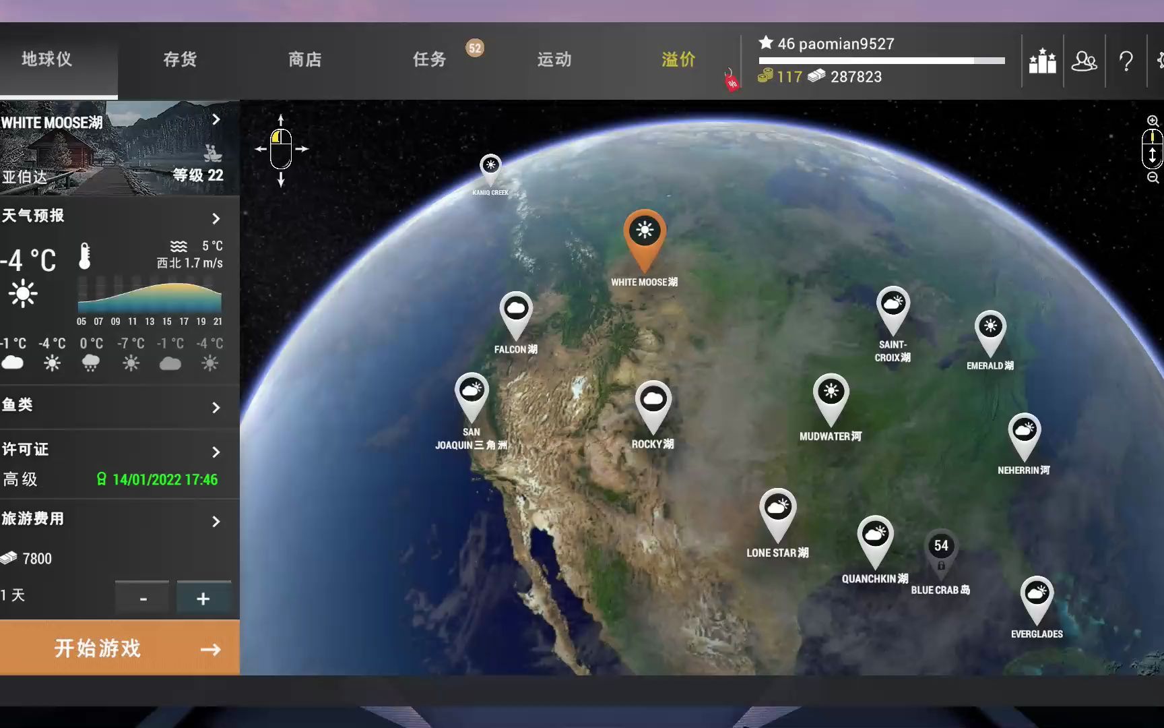Click the gold coins currency icon
1164x728 pixels.
pyautogui.click(x=765, y=75)
